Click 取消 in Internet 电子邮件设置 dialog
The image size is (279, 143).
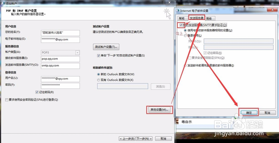pos(267,113)
